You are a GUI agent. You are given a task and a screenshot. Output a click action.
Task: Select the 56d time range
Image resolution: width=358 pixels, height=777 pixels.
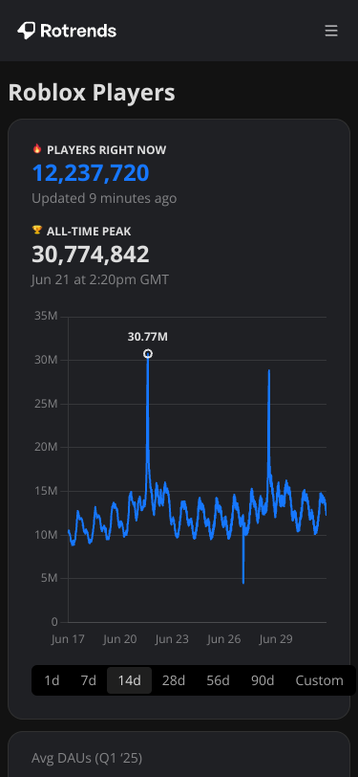tap(218, 680)
